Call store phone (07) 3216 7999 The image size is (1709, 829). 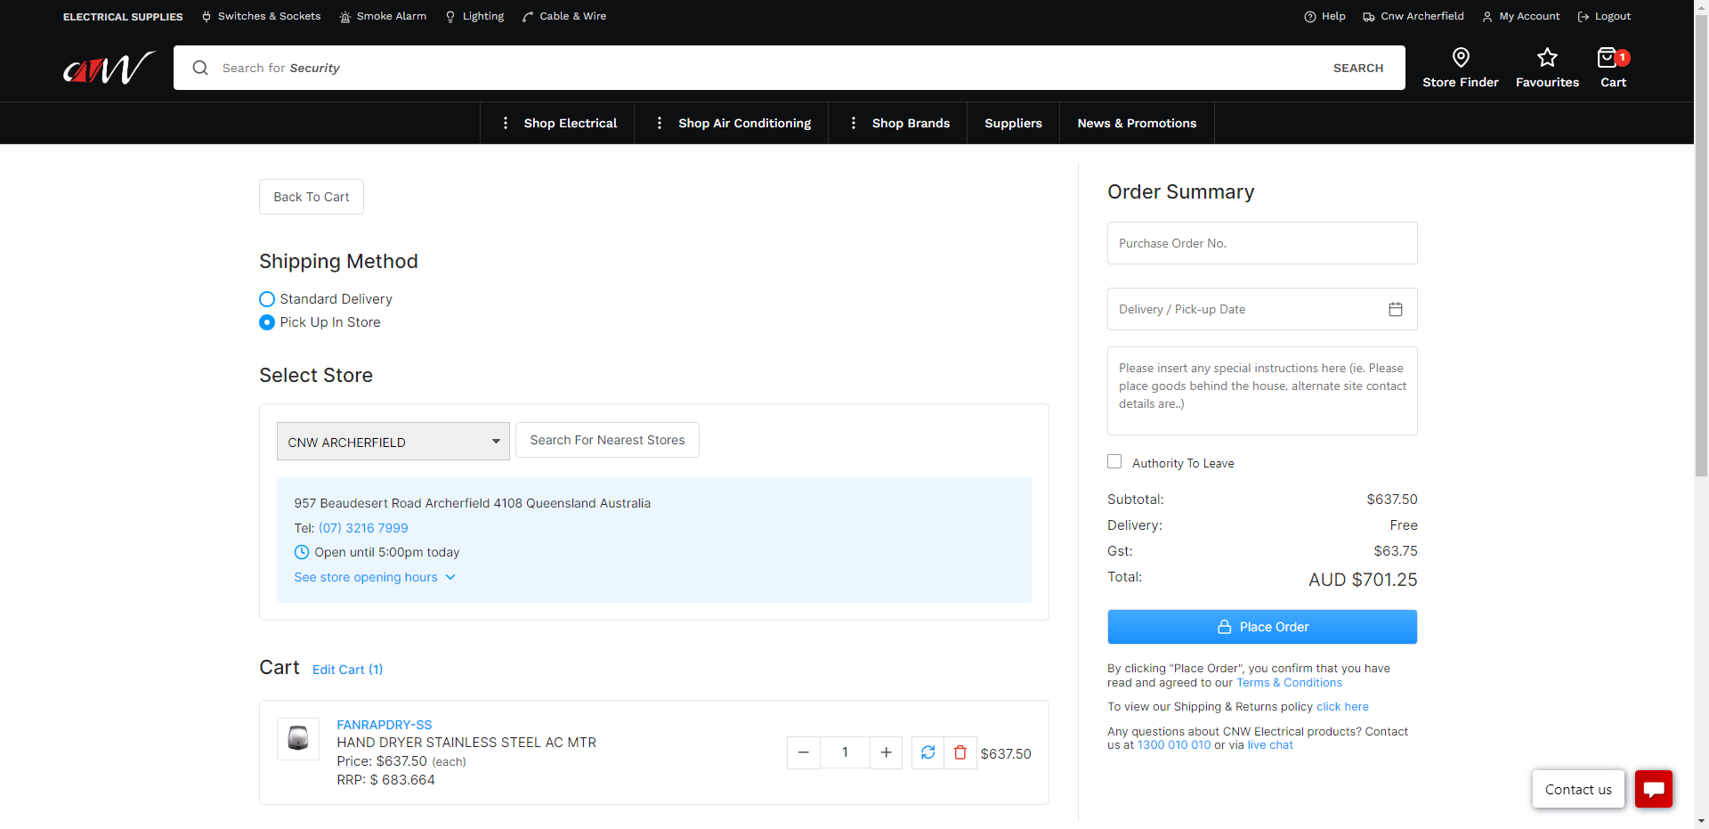coord(363,528)
